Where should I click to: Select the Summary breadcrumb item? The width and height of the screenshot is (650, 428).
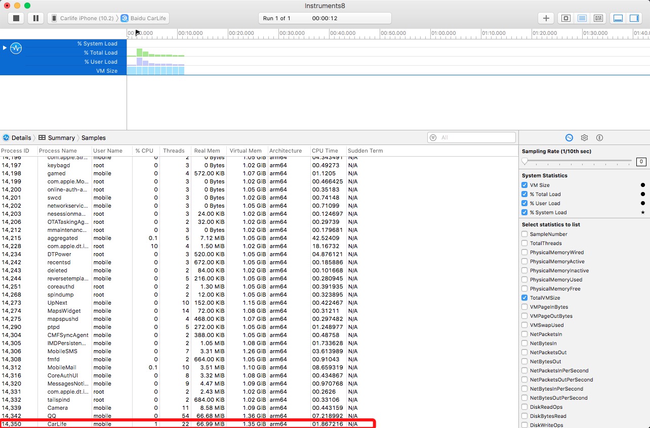click(61, 138)
